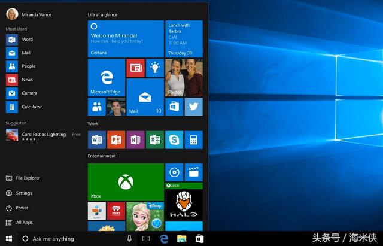The image size is (383, 246).
Task: Open the lightbulb tips tile
Action: (x=155, y=68)
